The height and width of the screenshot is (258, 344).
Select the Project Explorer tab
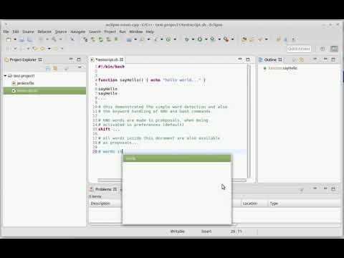coord(23,59)
